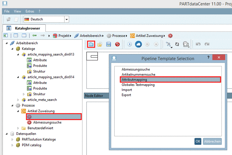
Task: Collapse article_mapping_search_din913 node
Action: (x=18, y=55)
